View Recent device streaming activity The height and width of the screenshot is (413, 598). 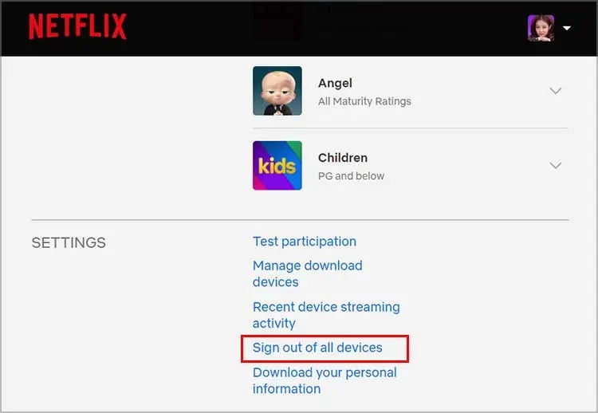click(326, 315)
